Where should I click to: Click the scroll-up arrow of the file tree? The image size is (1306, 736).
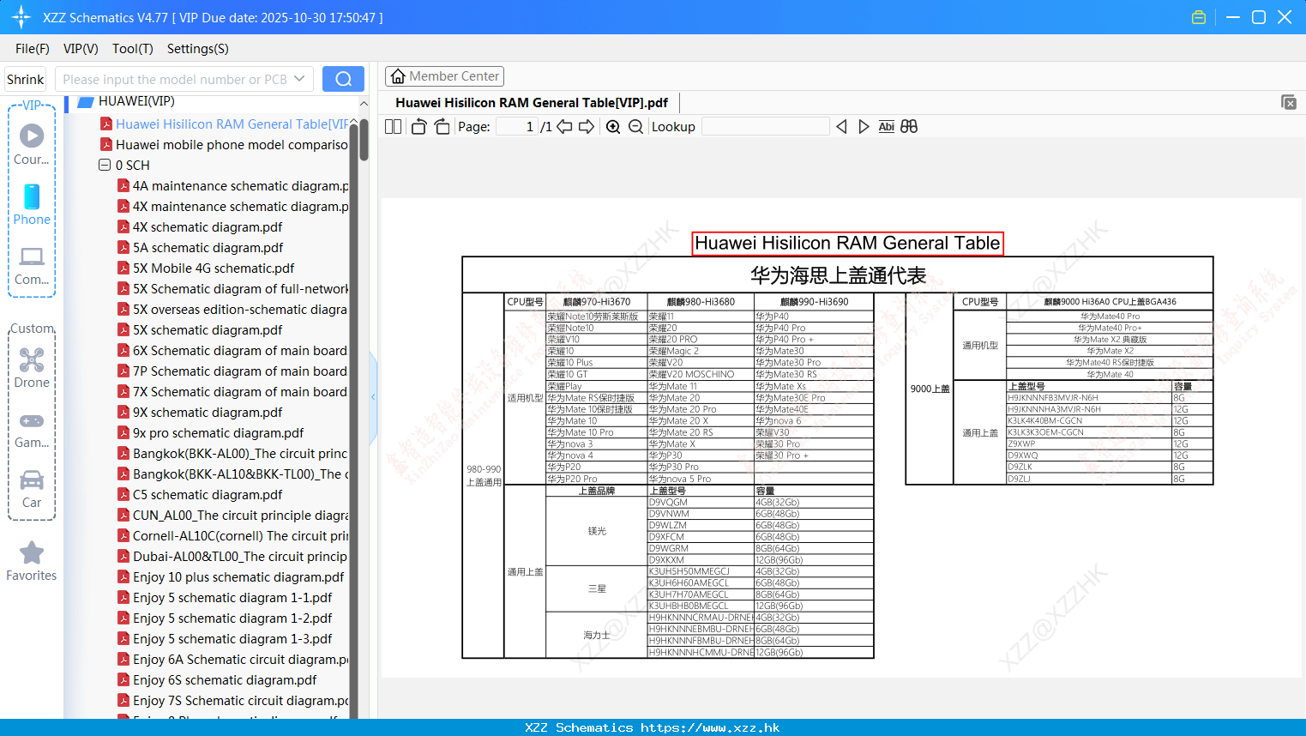click(x=364, y=103)
